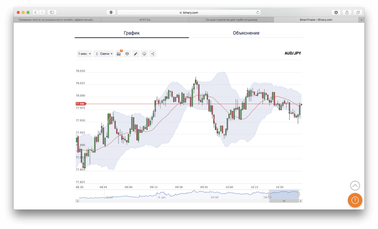Open the Свечи chart type dropdown
Screen dimensions: 378x229
pos(104,54)
